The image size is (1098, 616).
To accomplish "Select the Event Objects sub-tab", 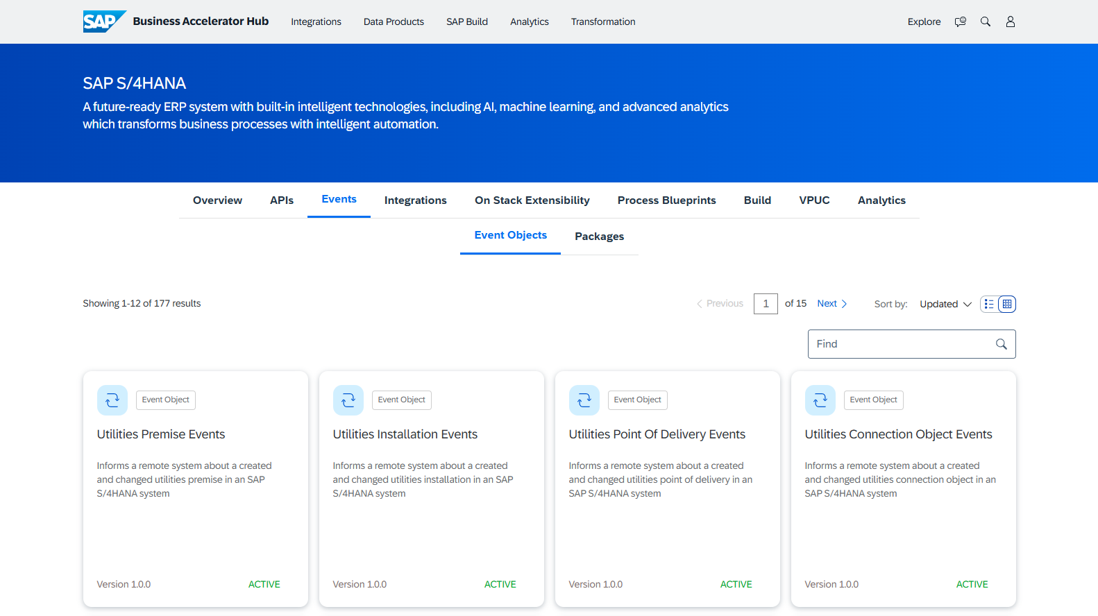I will pyautogui.click(x=511, y=236).
